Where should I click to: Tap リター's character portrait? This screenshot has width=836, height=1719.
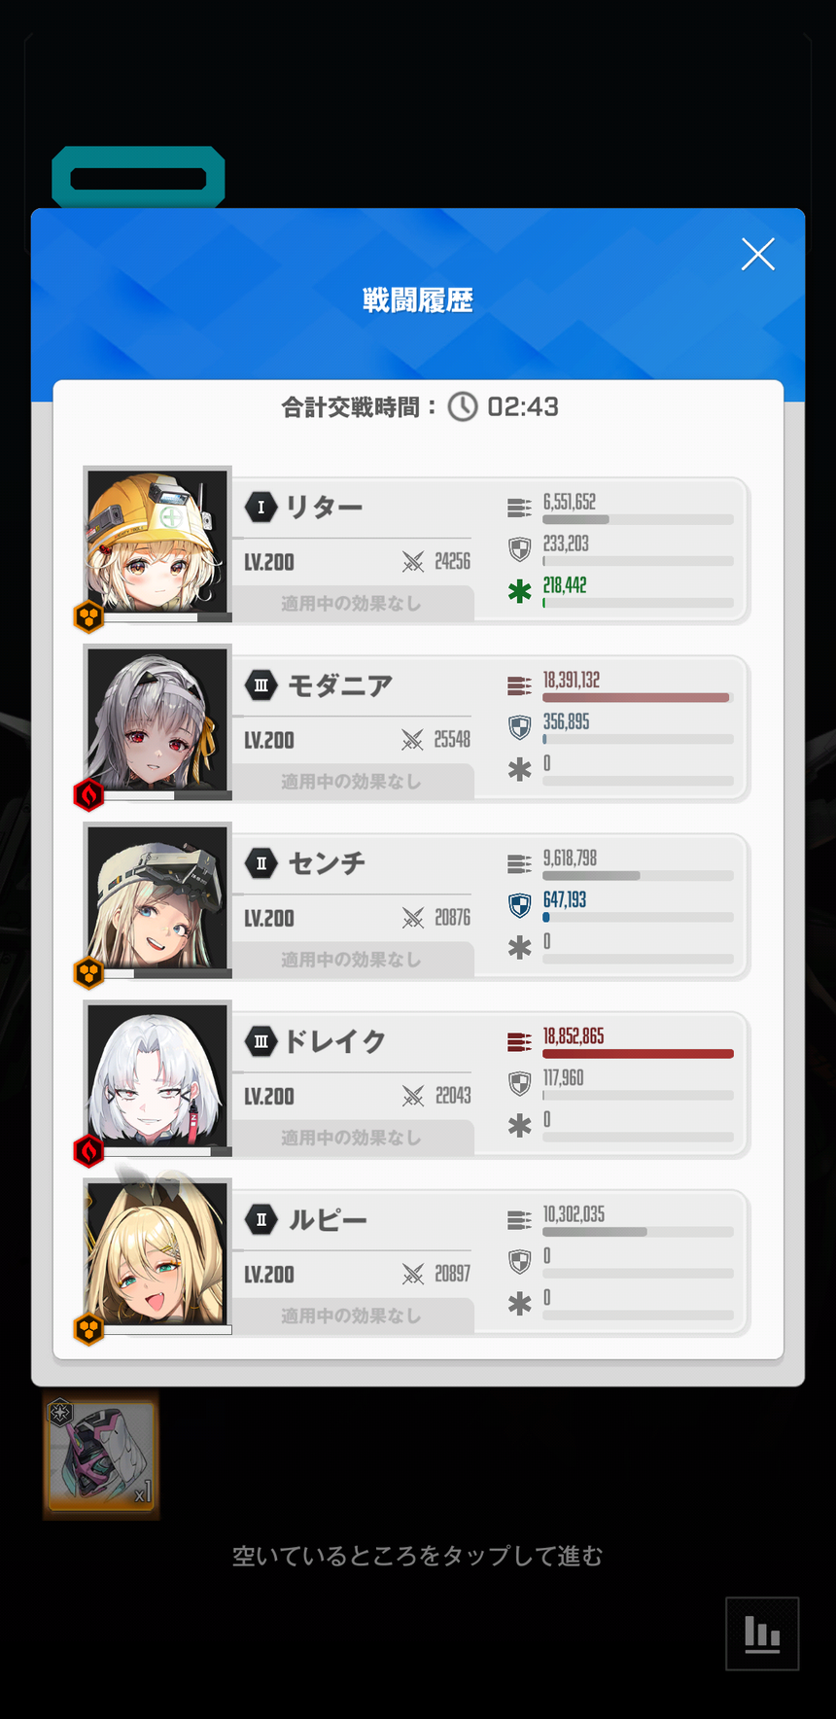157,541
